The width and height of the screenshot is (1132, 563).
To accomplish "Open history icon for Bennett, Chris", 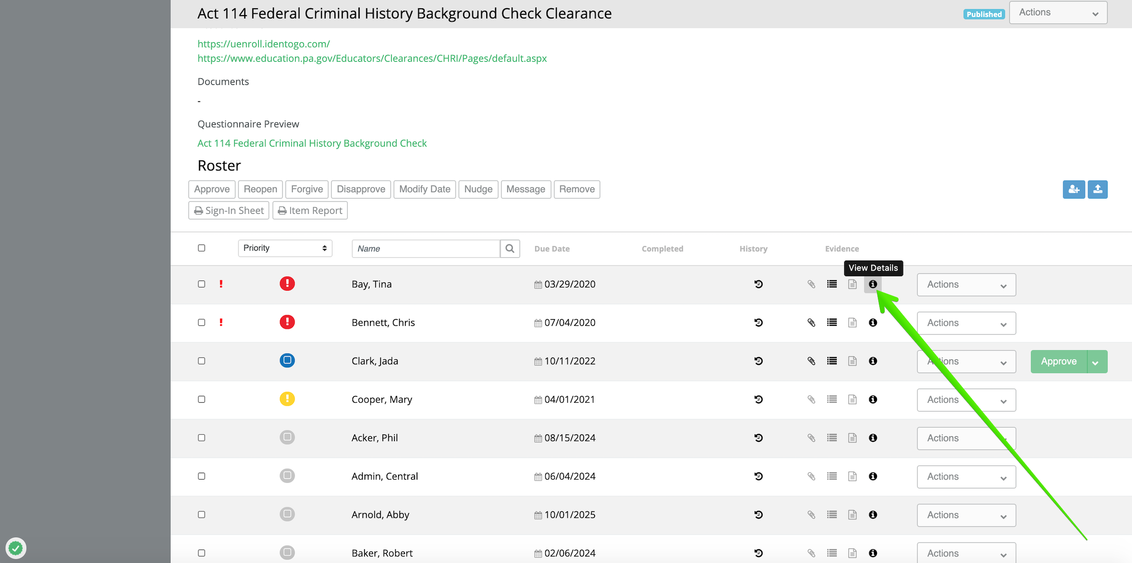I will click(x=758, y=323).
